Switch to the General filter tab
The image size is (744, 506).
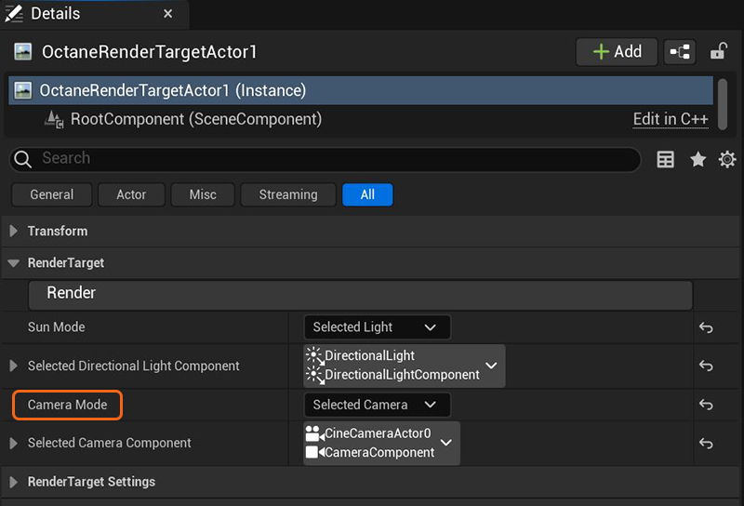click(52, 194)
